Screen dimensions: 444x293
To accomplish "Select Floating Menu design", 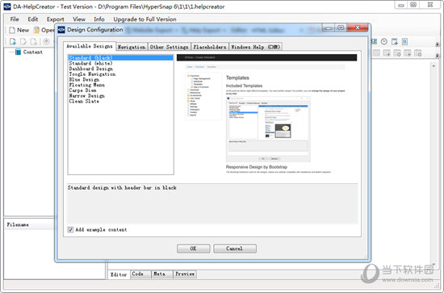I will [x=120, y=85].
